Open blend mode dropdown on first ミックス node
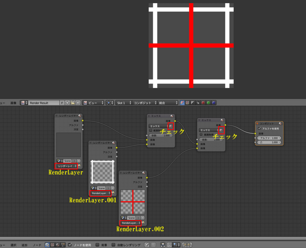Viewport: 306px width, 248px height. click(158, 126)
